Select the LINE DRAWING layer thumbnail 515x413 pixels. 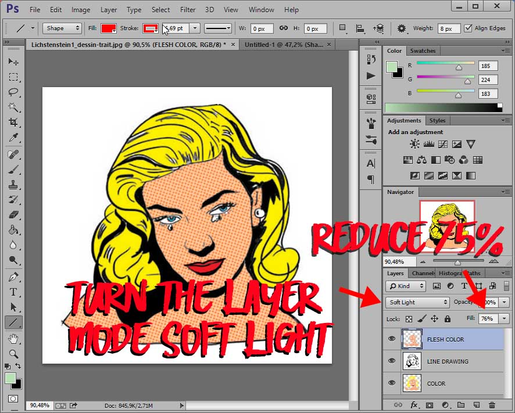(412, 361)
